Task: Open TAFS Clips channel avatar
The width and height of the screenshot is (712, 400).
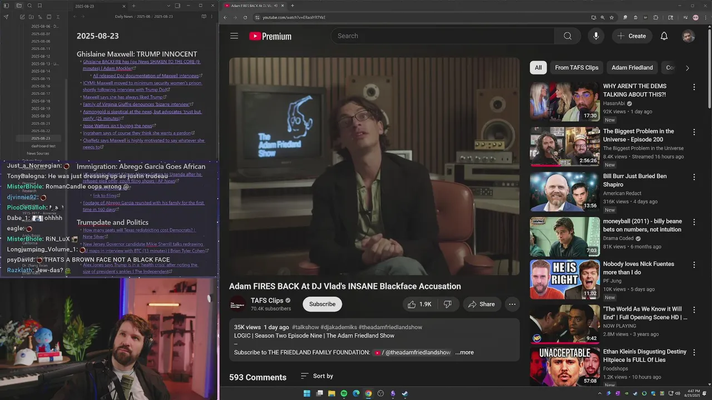Action: click(238, 304)
